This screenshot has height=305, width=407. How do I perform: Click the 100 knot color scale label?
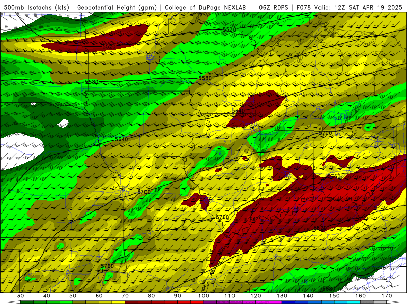point(203,296)
